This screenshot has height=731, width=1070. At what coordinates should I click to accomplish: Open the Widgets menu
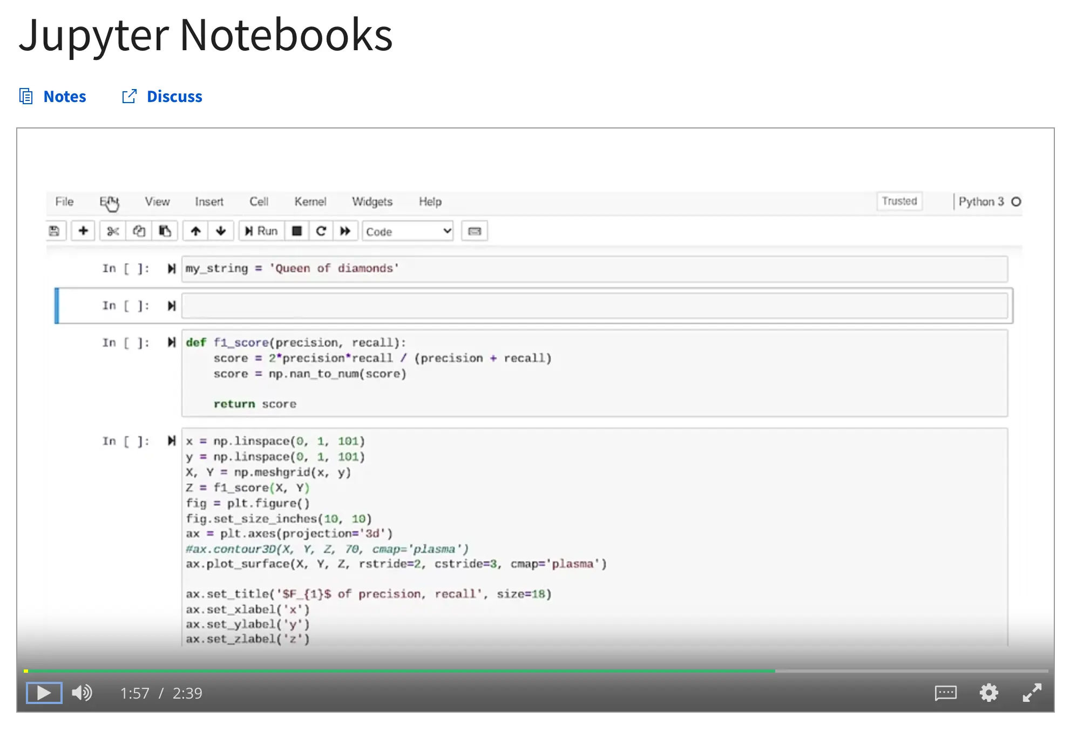tap(372, 201)
